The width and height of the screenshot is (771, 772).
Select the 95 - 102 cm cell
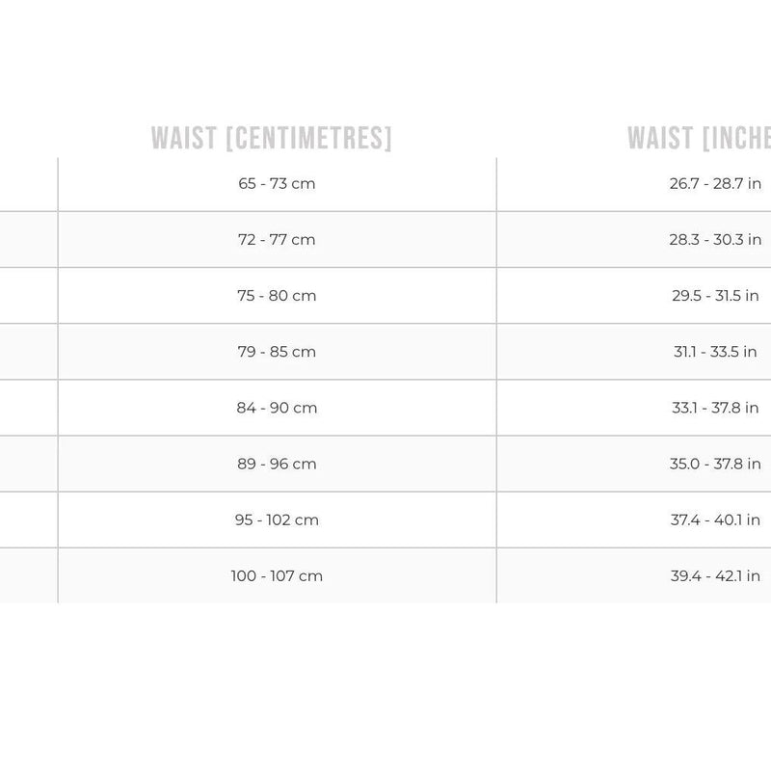(278, 519)
